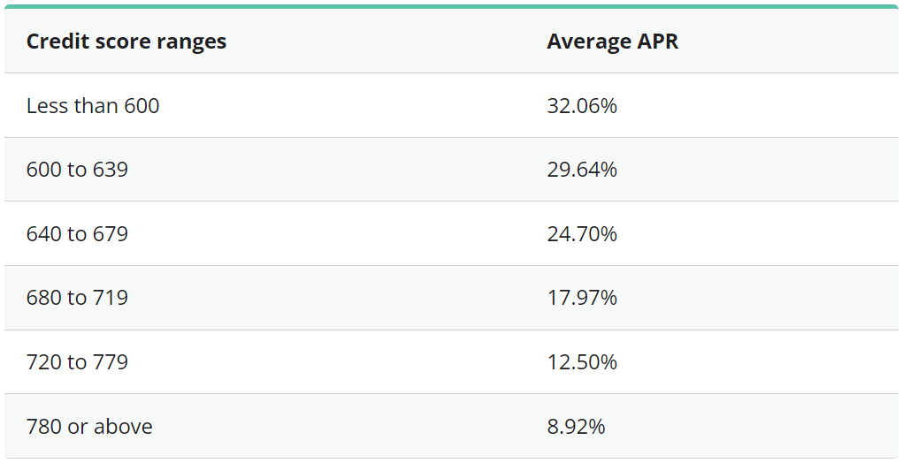The height and width of the screenshot is (463, 903).
Task: Select the 32.06% APR value
Action: (x=582, y=106)
